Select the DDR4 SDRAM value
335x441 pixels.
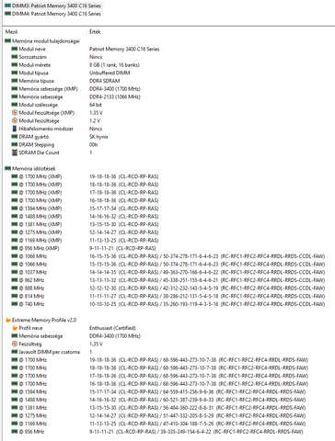coord(105,81)
